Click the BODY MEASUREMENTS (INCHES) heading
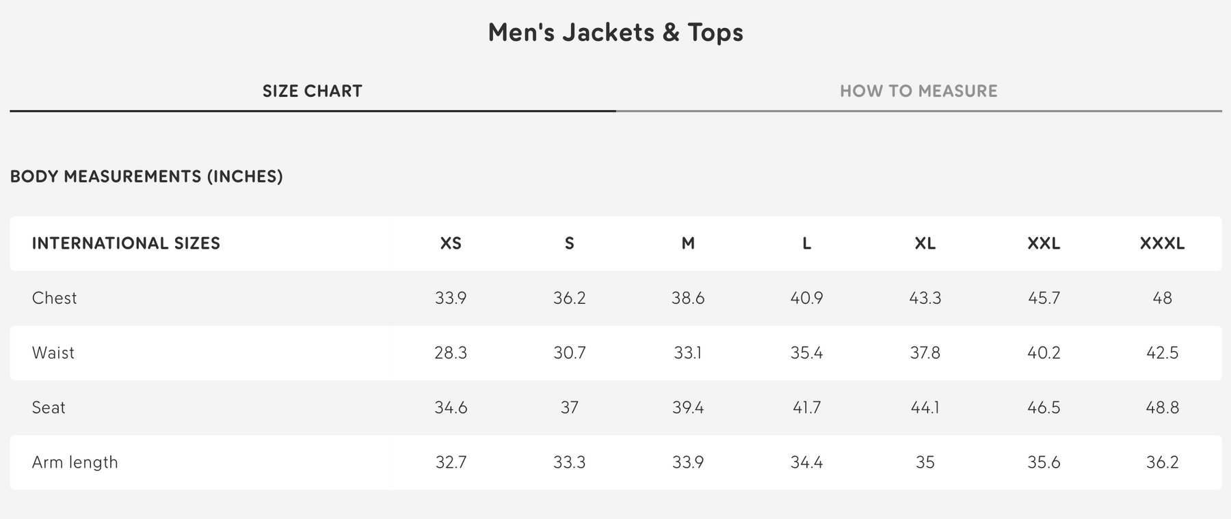Viewport: 1231px width, 519px height. click(146, 176)
